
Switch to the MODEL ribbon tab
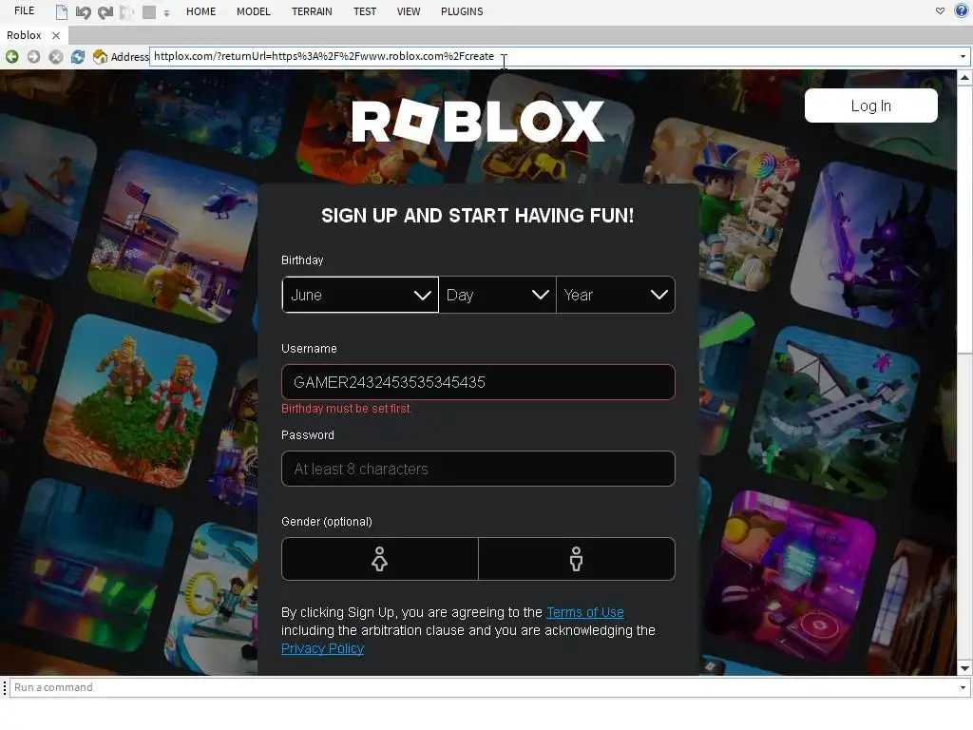pyautogui.click(x=253, y=11)
